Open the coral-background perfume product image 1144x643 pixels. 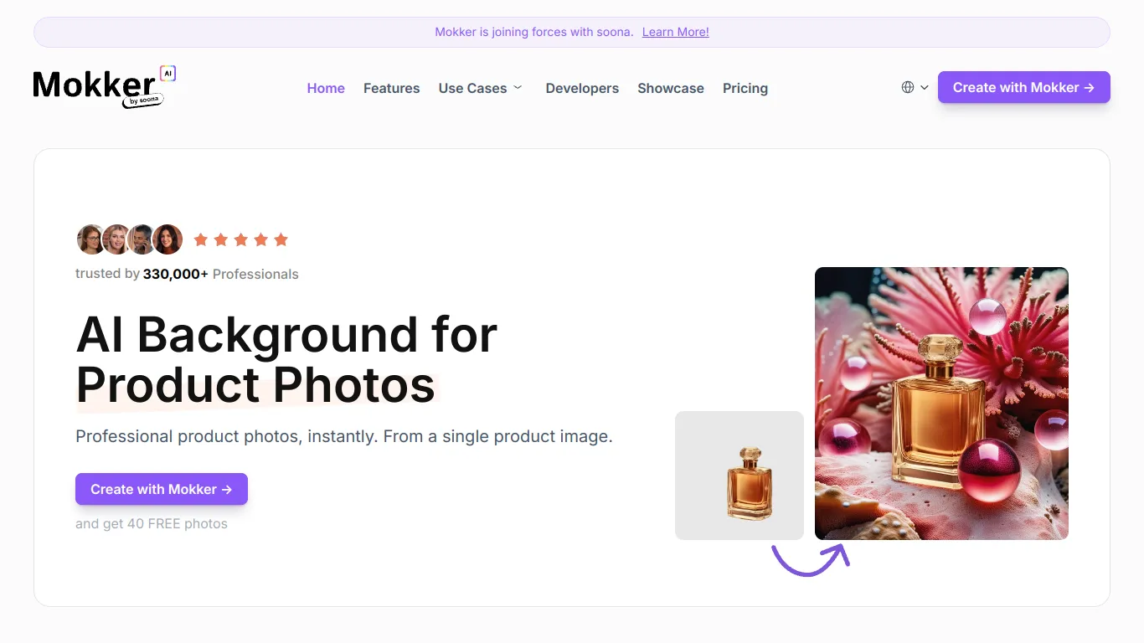tap(941, 404)
